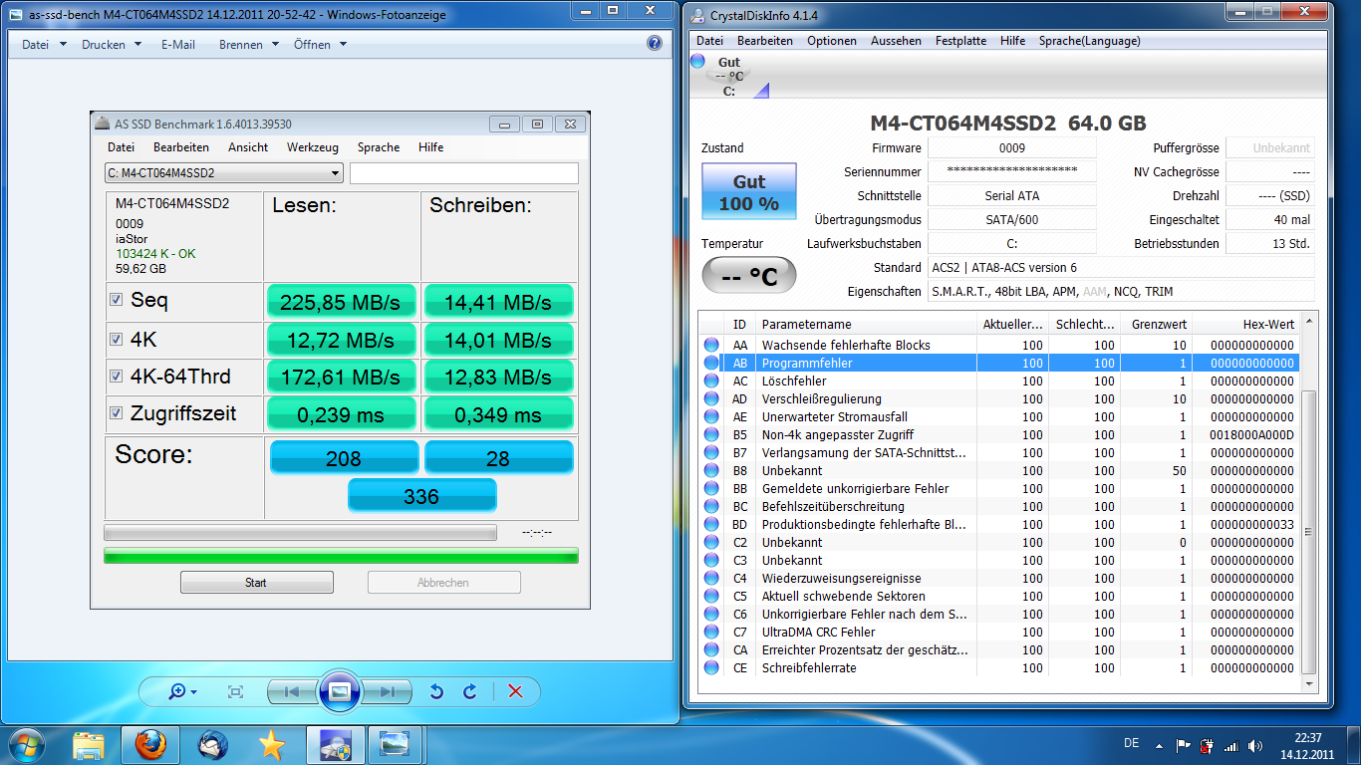Open Brennen dropdown in Fotoanzeige
1361x765 pixels.
coord(249,45)
